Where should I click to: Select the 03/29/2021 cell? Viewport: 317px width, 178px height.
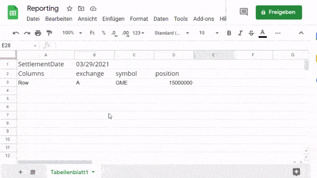coord(94,64)
